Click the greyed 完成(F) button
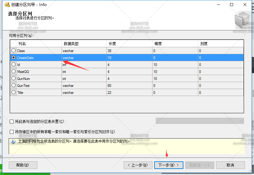Screen dimensions: 254x175 pyautogui.click(x=199, y=165)
